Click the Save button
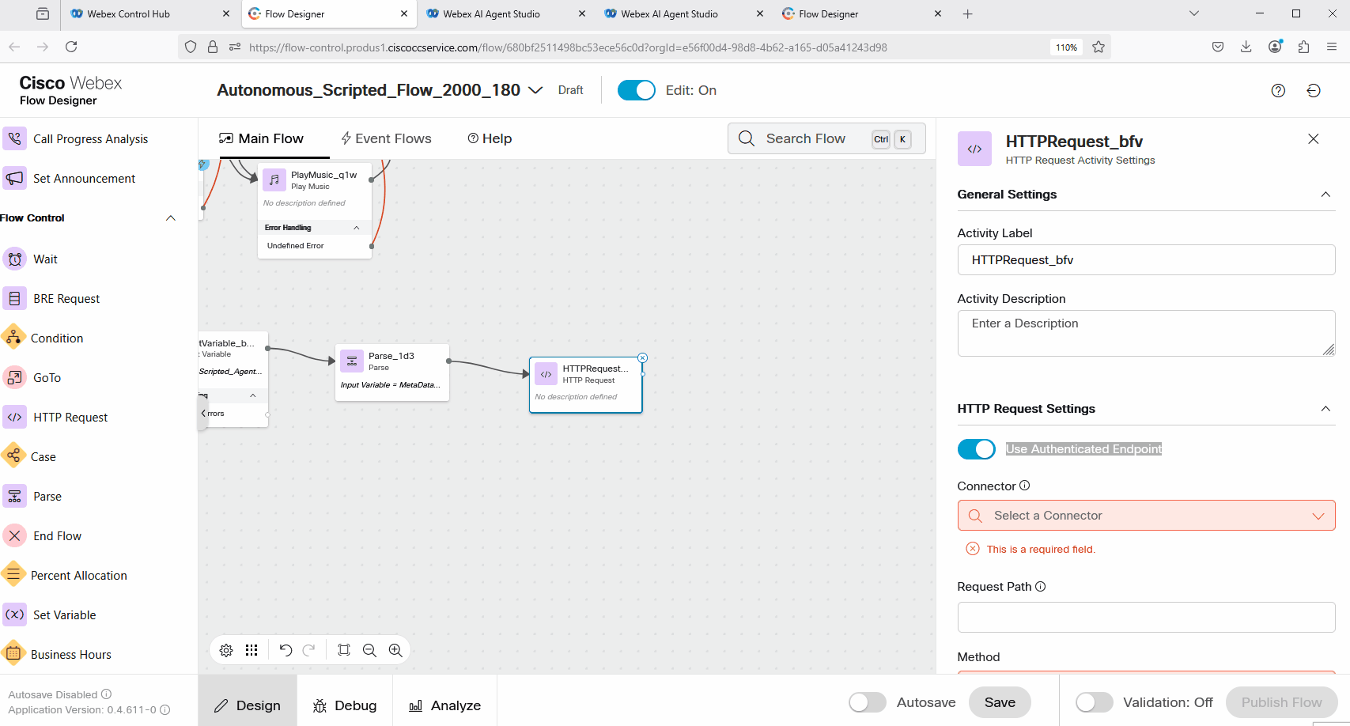 point(999,702)
